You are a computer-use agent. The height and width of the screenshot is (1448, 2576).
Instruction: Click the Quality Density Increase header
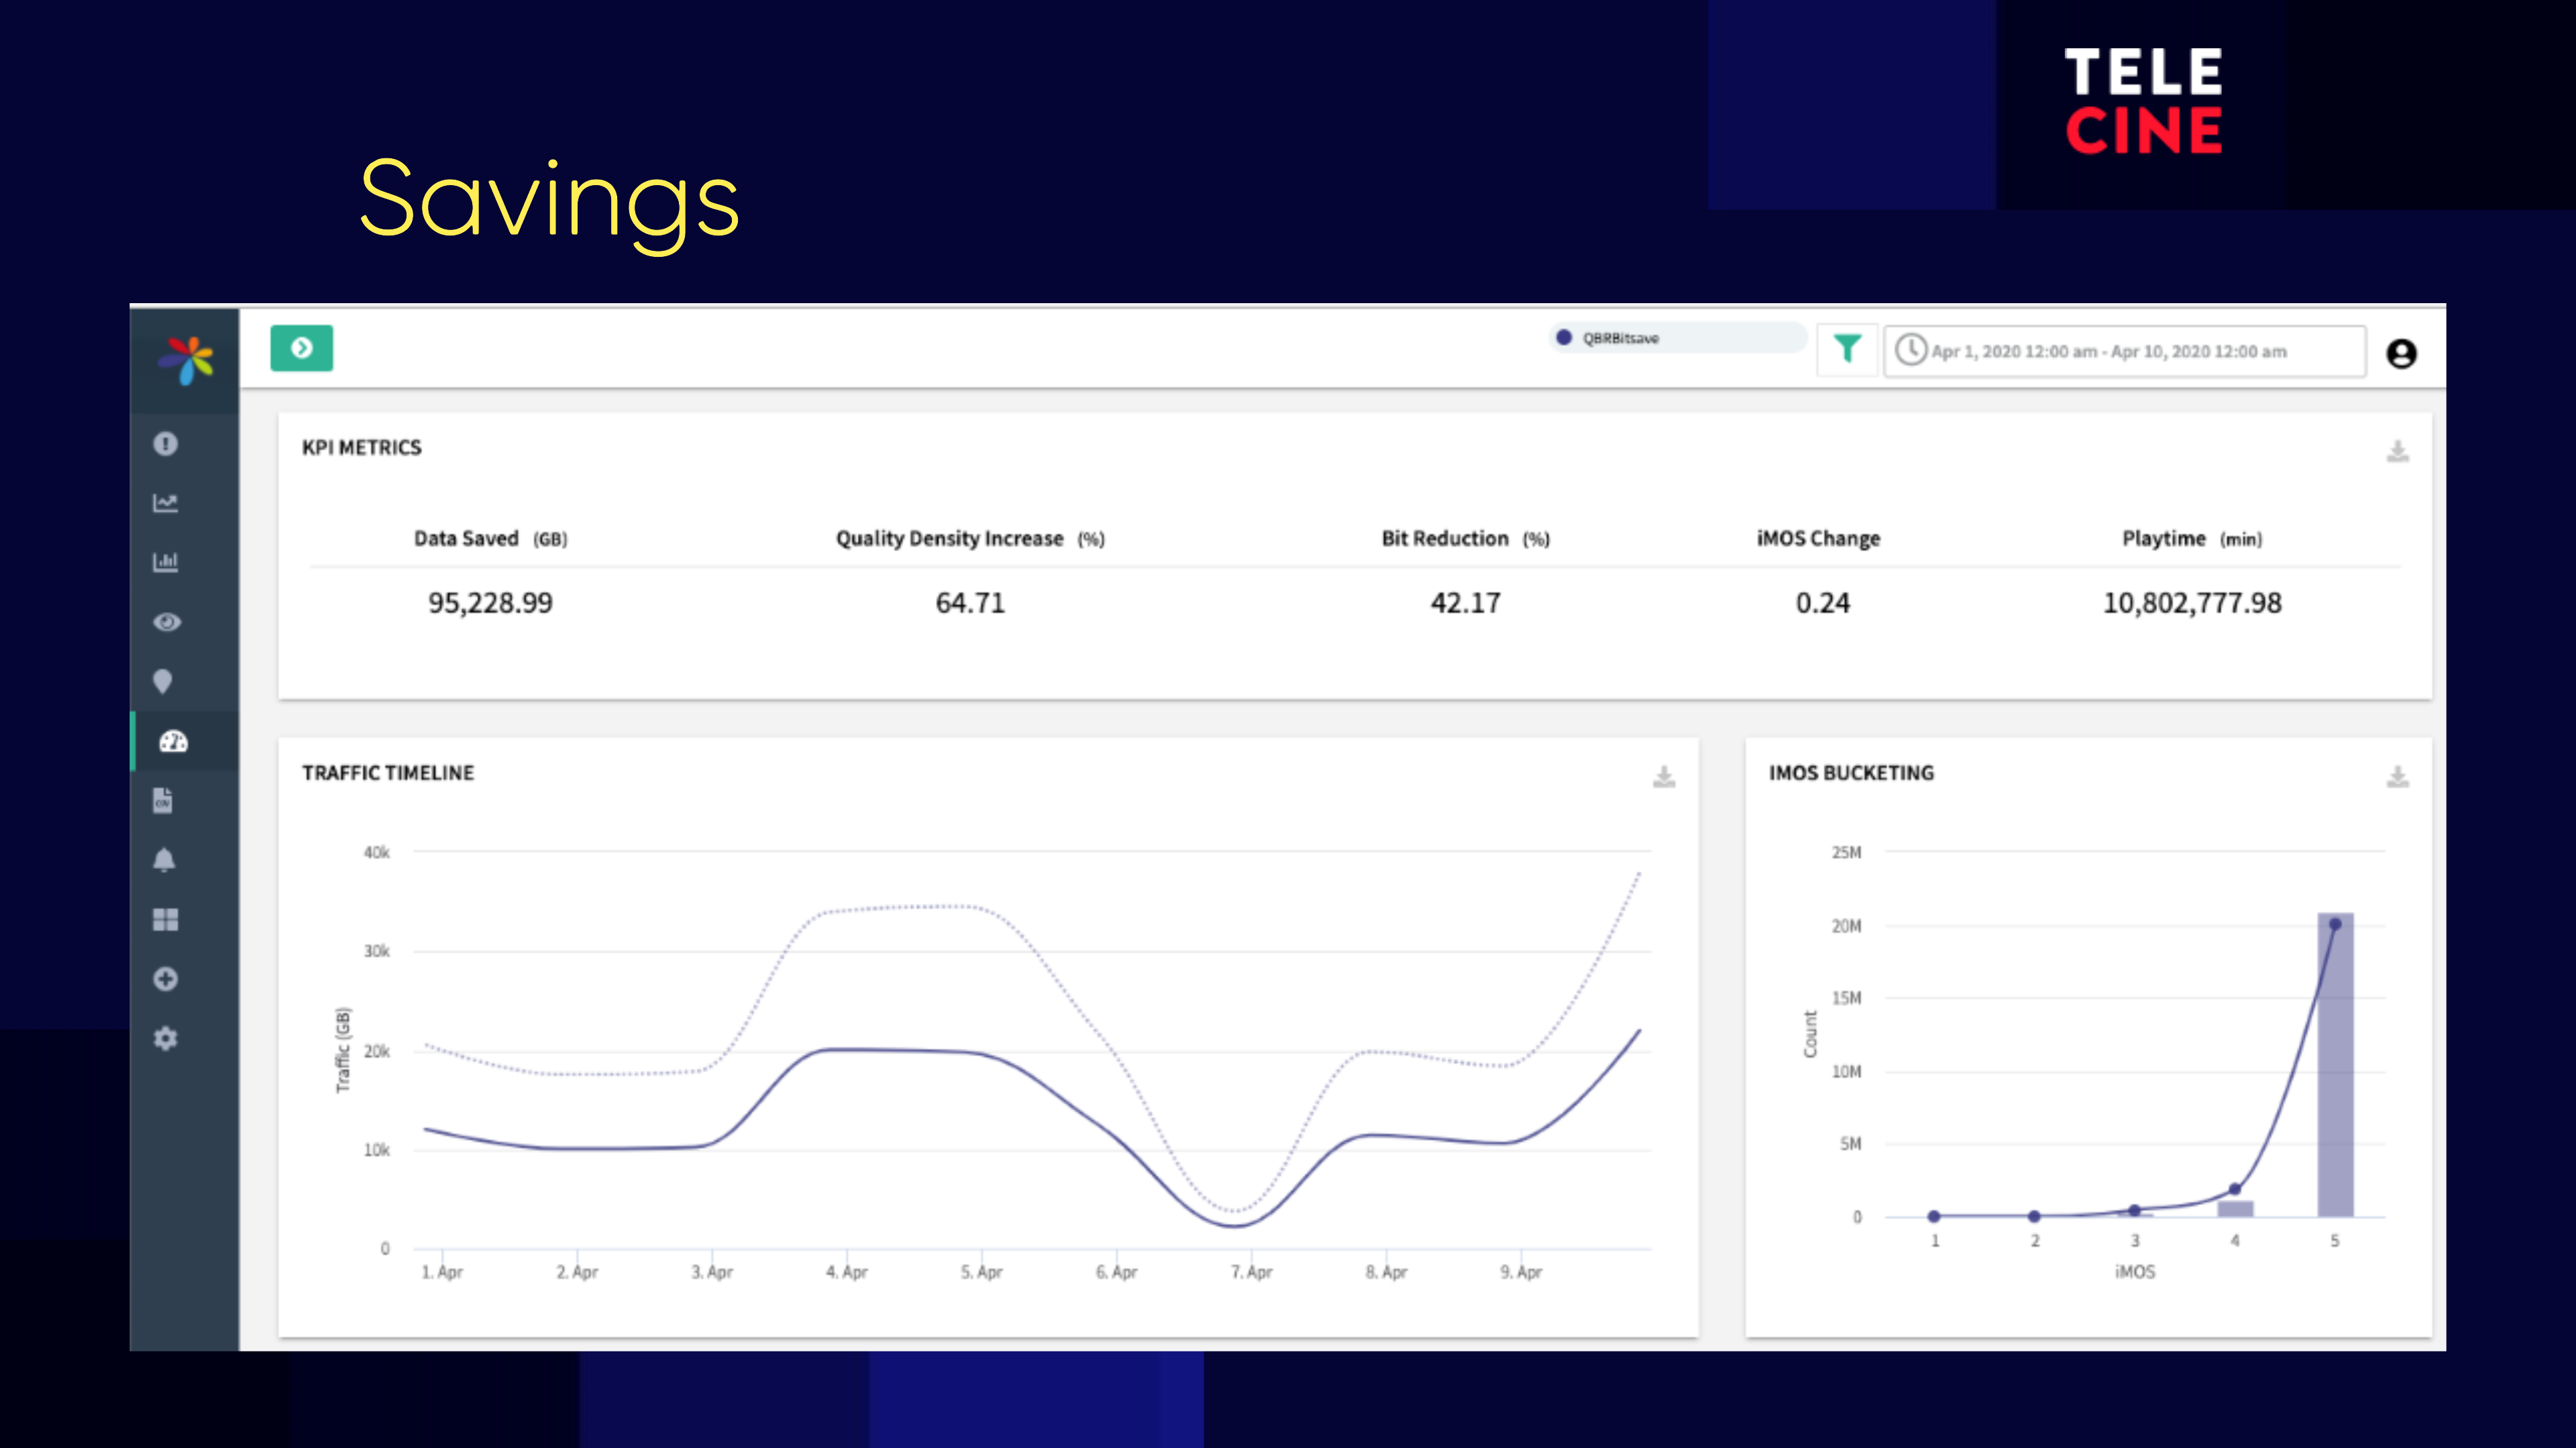click(x=970, y=539)
